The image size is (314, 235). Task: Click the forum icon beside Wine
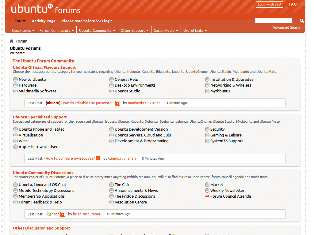15,141
